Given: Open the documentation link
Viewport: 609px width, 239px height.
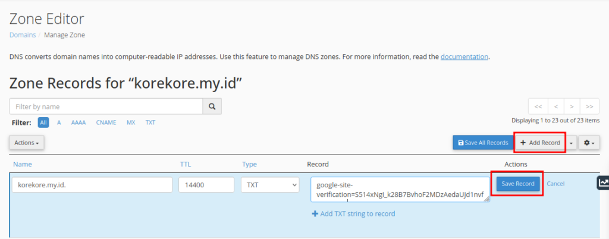Looking at the screenshot, I should click(464, 56).
